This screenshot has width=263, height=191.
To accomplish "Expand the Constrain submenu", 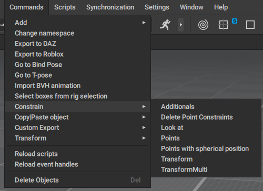I will coord(77,107).
